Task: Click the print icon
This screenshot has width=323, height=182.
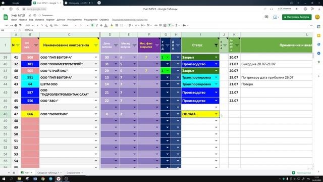Action: point(16,25)
